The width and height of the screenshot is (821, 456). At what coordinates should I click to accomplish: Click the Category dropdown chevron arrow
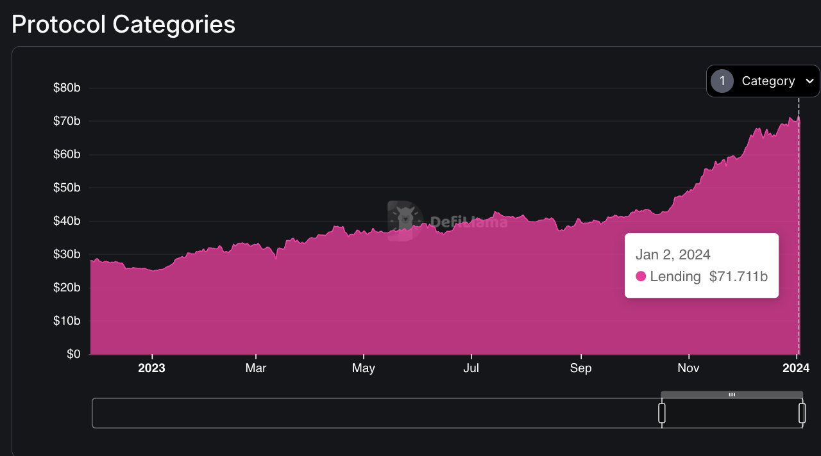pos(809,81)
